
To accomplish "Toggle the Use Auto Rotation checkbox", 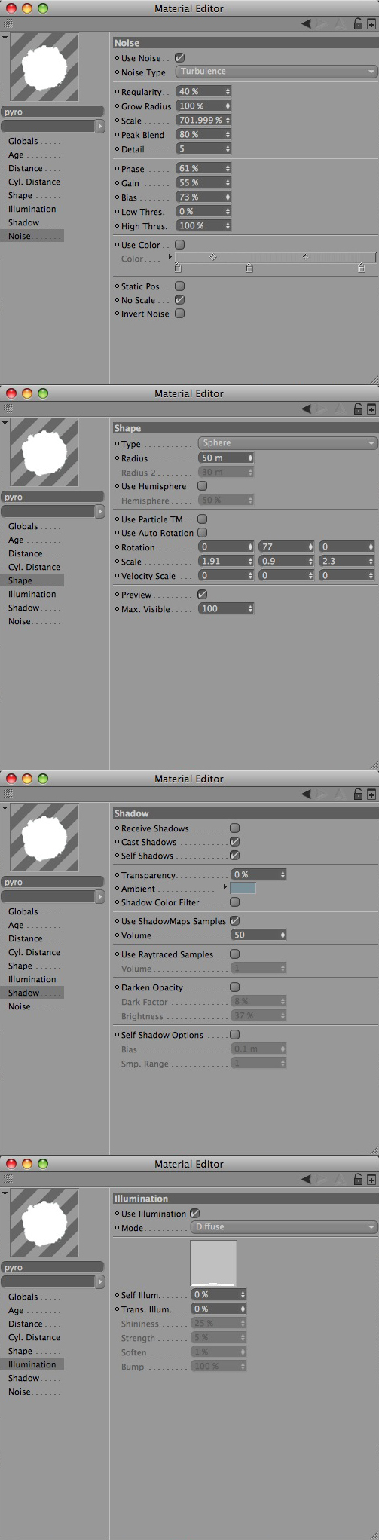I will point(202,533).
